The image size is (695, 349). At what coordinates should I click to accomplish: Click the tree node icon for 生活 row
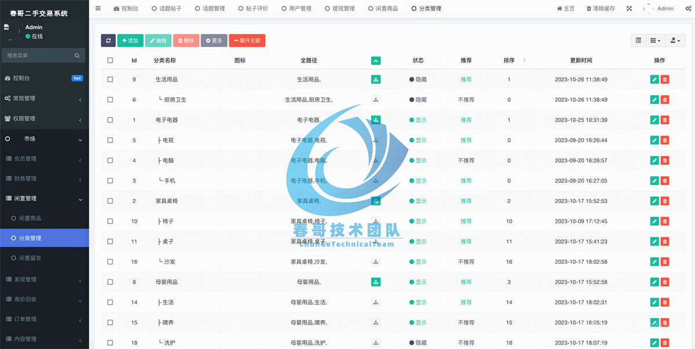376,302
